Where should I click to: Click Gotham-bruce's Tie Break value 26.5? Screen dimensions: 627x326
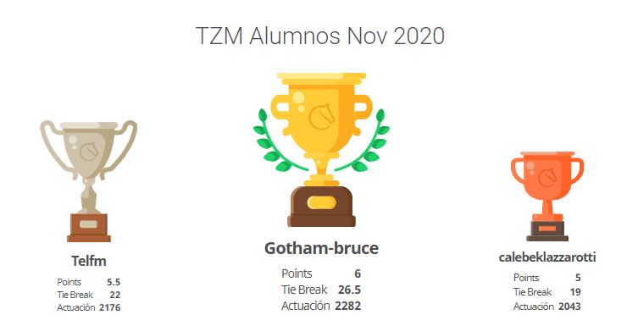349,290
